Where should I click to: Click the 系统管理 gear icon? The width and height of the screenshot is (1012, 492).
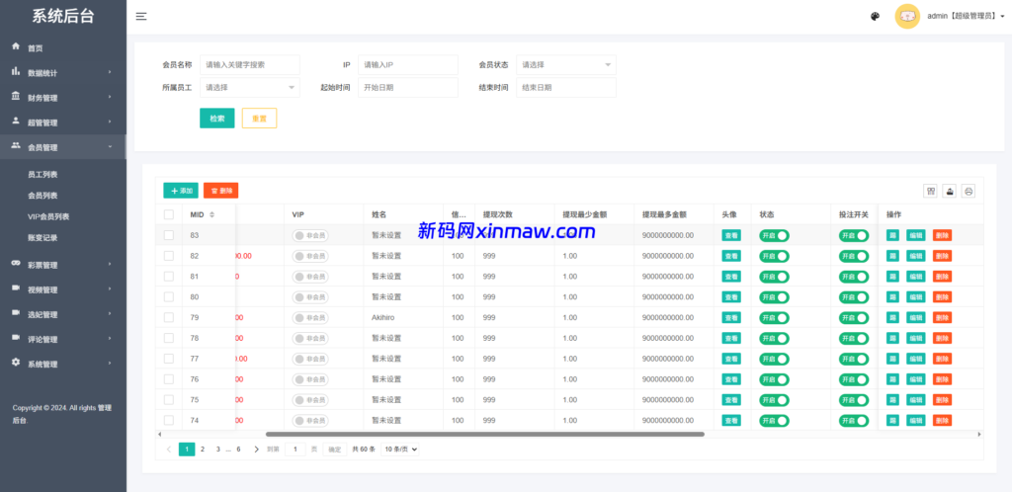point(16,363)
